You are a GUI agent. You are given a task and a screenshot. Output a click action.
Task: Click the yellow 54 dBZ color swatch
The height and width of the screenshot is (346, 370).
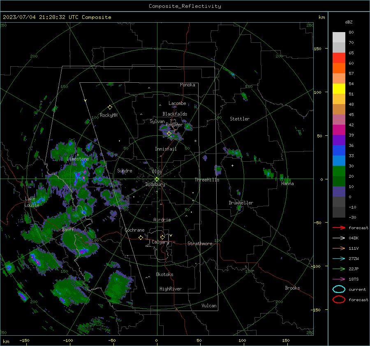[x=339, y=89]
